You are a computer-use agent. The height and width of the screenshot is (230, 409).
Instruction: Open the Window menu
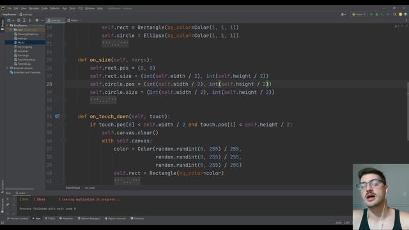tap(89, 8)
